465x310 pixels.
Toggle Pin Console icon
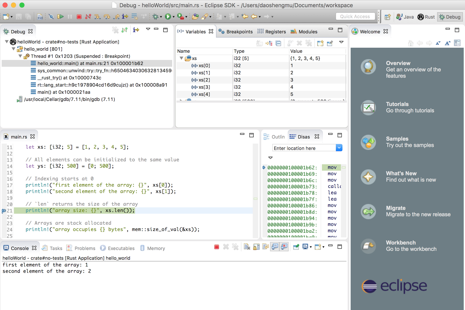296,247
